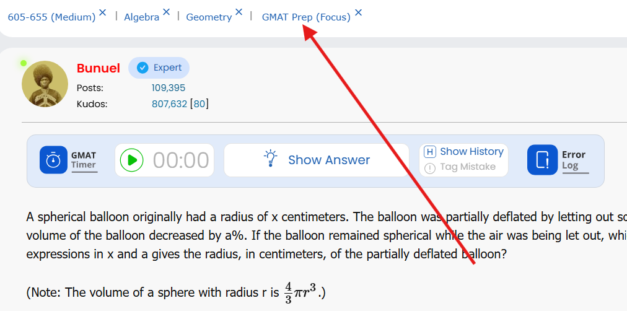627x311 pixels.
Task: View Bunuel's 109,395 posts
Action: pyautogui.click(x=169, y=88)
